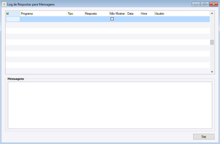Click the Tipo column header

coord(76,14)
